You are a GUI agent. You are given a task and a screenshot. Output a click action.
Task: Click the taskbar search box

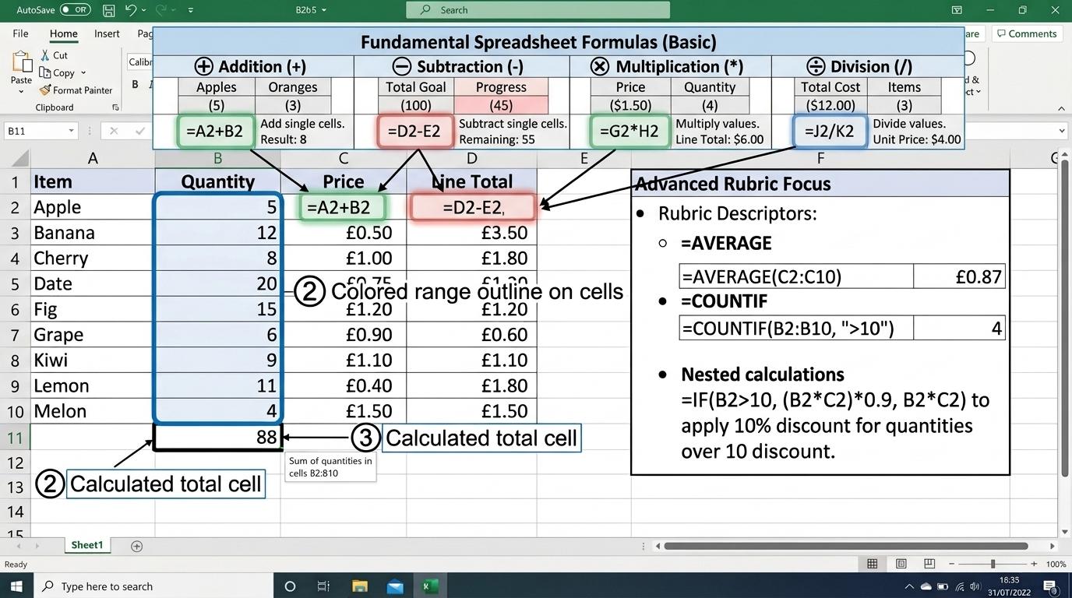[152, 586]
